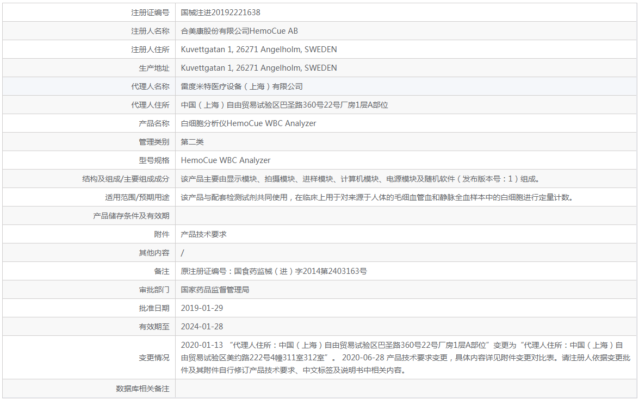Click the 型号规格 label
Screen dimensions: 639x400
[x=154, y=160]
